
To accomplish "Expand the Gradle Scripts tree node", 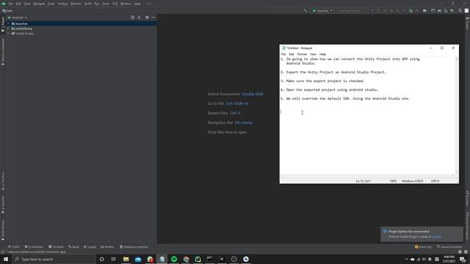I will pyautogui.click(x=8, y=34).
